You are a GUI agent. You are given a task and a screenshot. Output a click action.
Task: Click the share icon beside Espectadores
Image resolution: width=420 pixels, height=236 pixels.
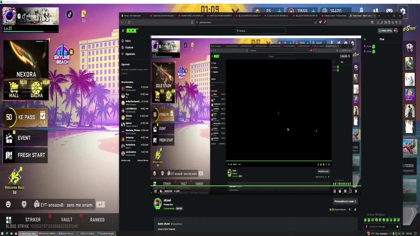tap(349, 209)
